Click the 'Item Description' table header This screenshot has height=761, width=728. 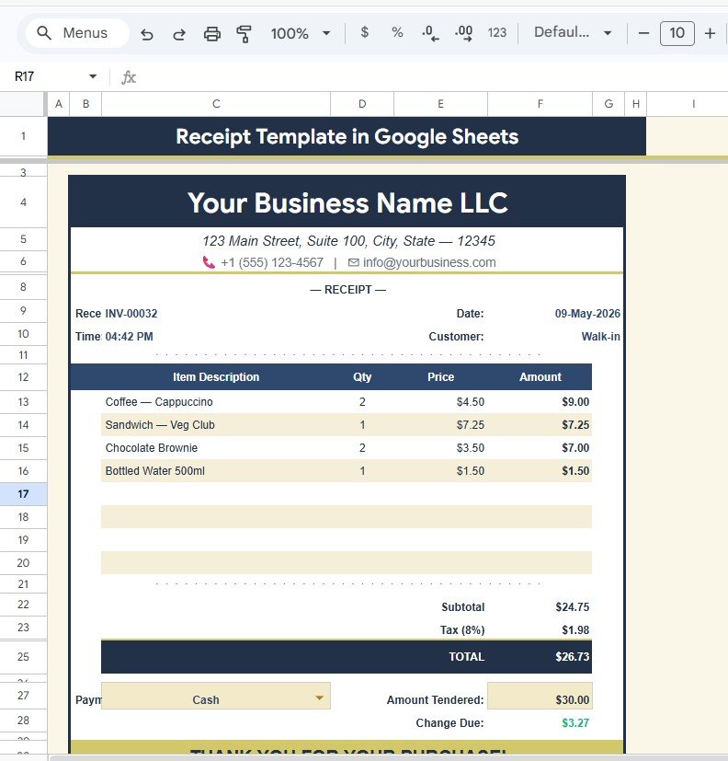216,377
